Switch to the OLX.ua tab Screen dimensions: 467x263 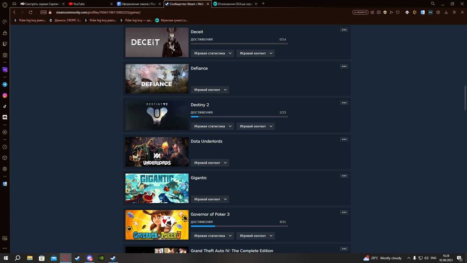tap(235, 4)
